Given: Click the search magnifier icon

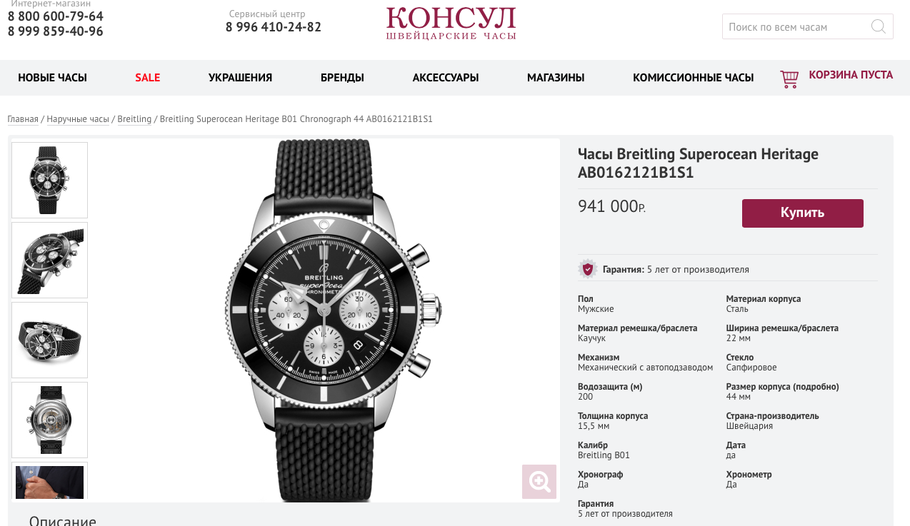Looking at the screenshot, I should pyautogui.click(x=879, y=27).
